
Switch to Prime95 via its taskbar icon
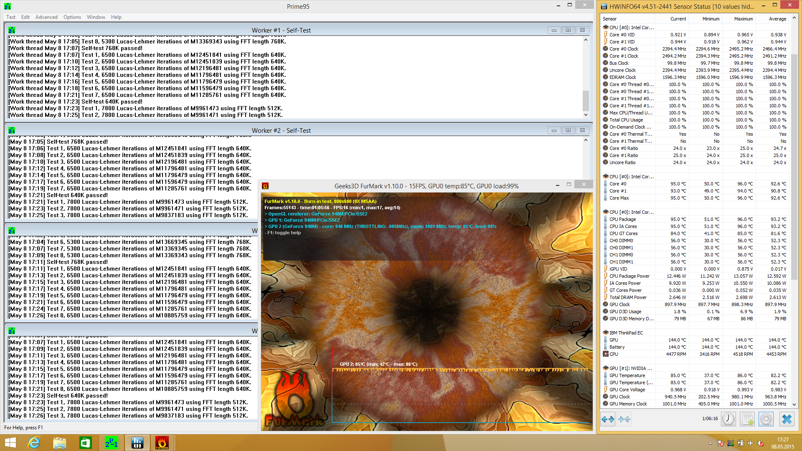(112, 443)
